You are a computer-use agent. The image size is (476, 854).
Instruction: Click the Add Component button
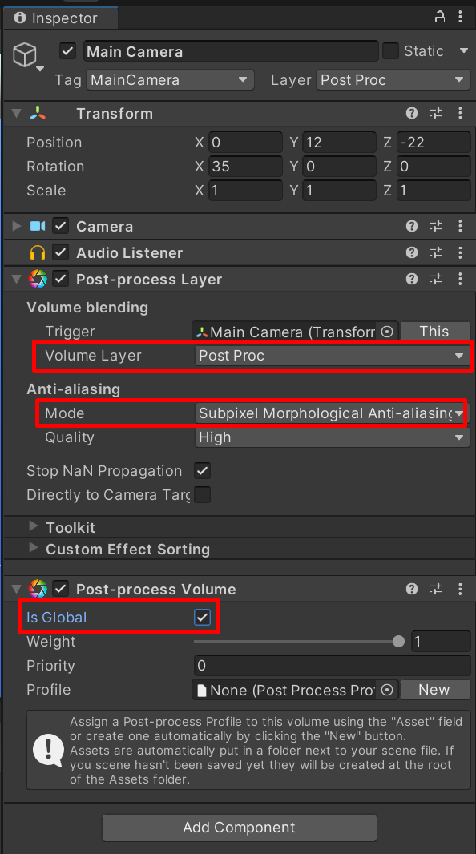(239, 828)
